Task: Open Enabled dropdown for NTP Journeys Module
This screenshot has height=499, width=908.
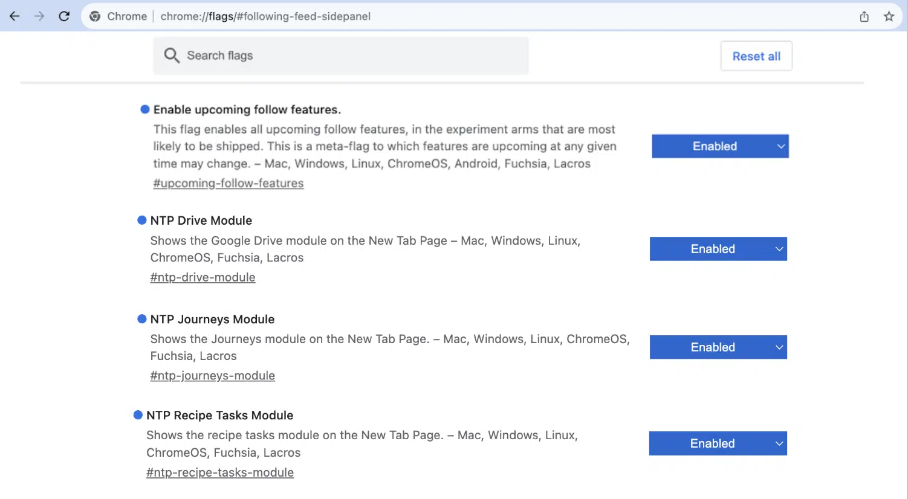Action: pyautogui.click(x=718, y=347)
